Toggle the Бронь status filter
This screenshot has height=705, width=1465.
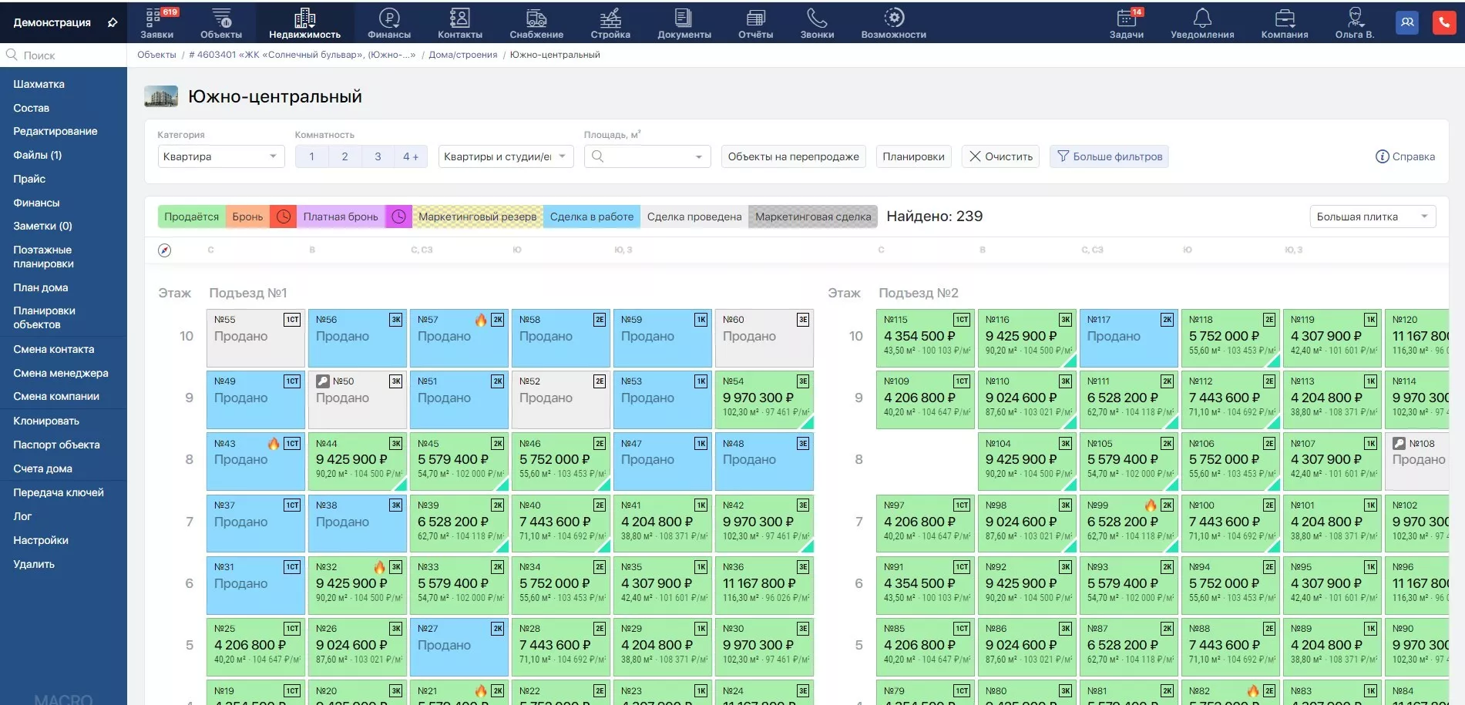[247, 217]
